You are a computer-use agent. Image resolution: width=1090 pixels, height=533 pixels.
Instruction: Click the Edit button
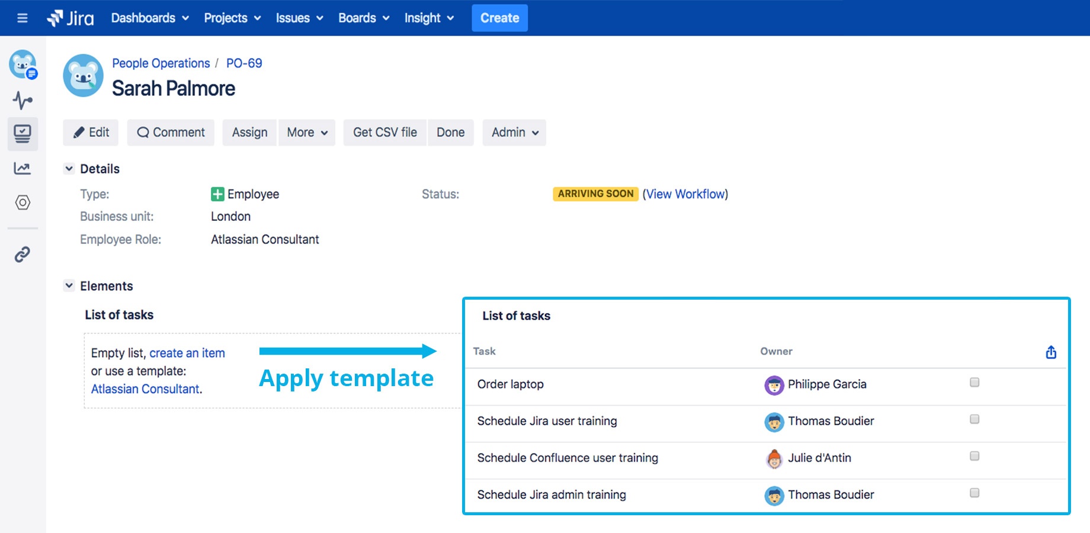pyautogui.click(x=91, y=133)
